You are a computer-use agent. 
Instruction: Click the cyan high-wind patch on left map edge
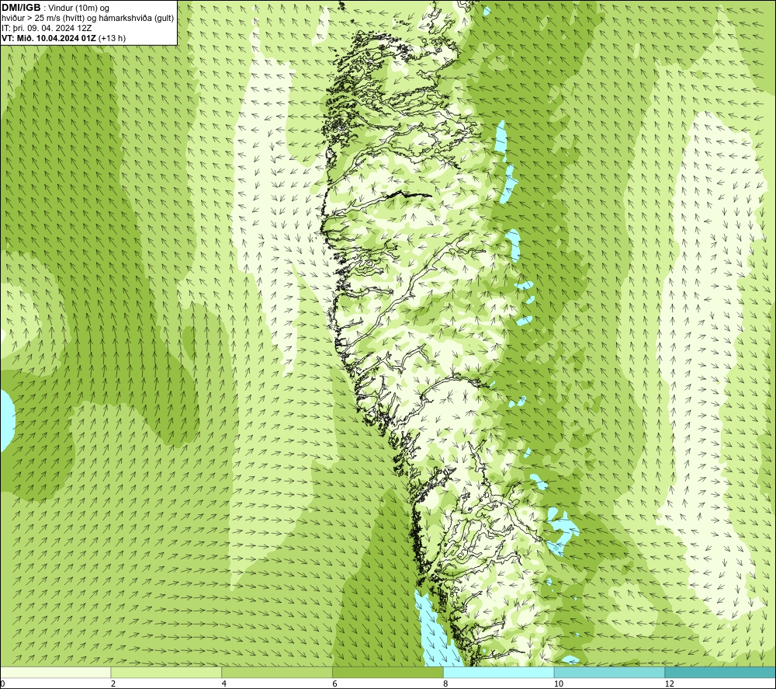[x=6, y=420]
